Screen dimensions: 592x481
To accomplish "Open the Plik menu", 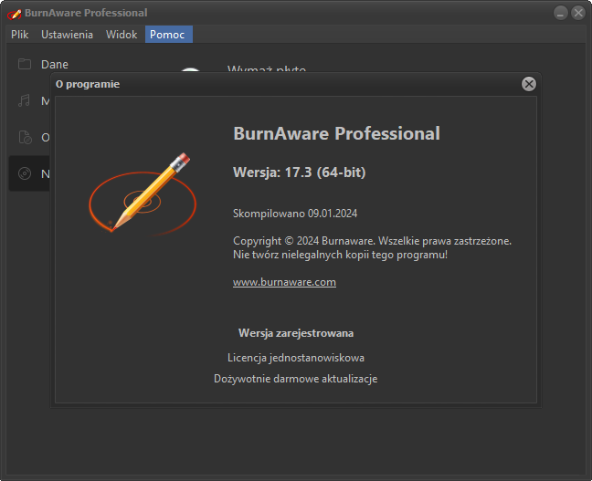I will [x=19, y=35].
